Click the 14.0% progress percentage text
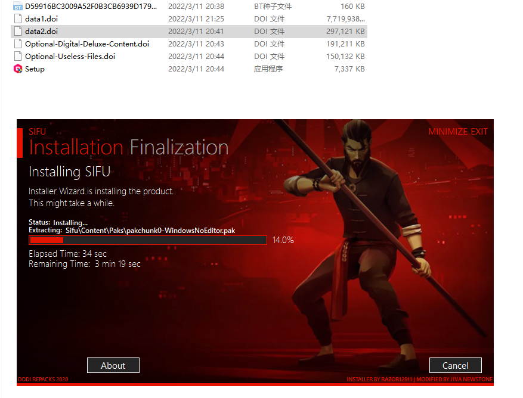This screenshot has width=523, height=398. pyautogui.click(x=283, y=240)
